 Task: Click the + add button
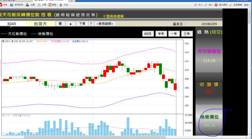coord(70,24)
